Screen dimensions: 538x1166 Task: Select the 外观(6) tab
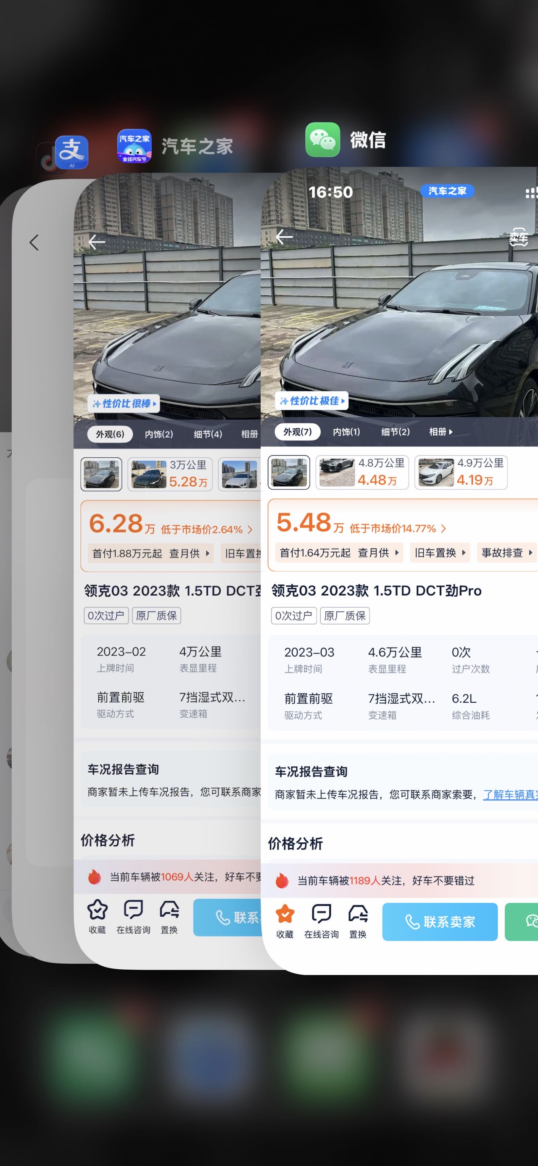click(x=110, y=434)
